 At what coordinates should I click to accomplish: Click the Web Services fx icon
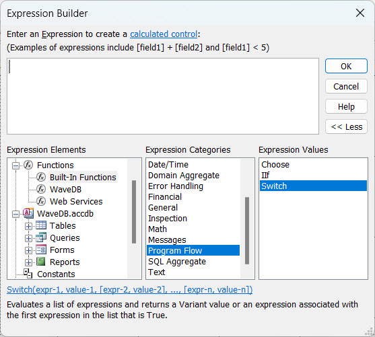41,201
